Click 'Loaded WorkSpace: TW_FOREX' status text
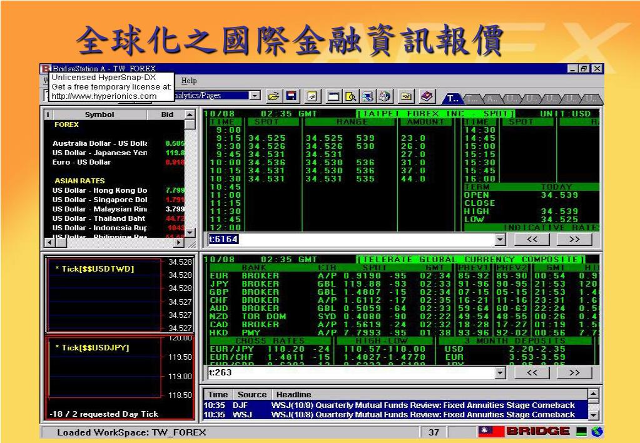Screen dimensions: 640x443 (x=131, y=432)
